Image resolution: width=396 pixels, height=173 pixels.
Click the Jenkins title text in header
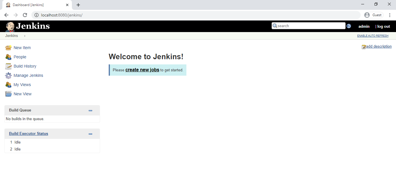pyautogui.click(x=33, y=26)
